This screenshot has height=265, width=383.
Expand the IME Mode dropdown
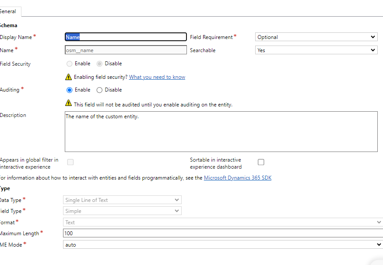coord(222,245)
